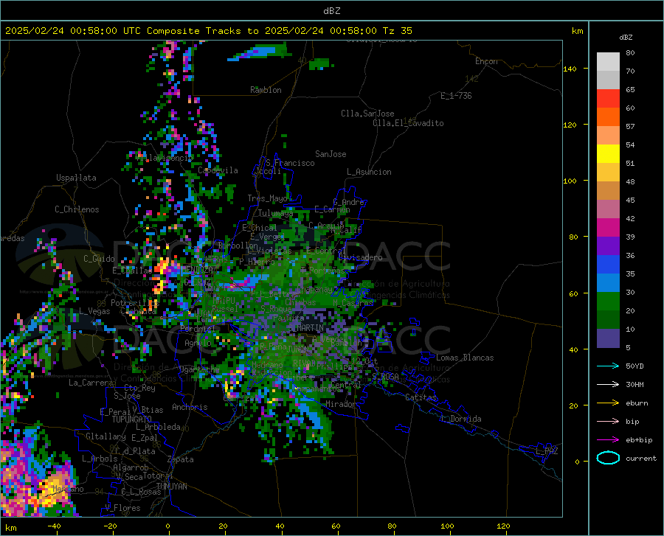The width and height of the screenshot is (664, 536).
Task: Click the Catitas place label
Action: click(x=421, y=397)
